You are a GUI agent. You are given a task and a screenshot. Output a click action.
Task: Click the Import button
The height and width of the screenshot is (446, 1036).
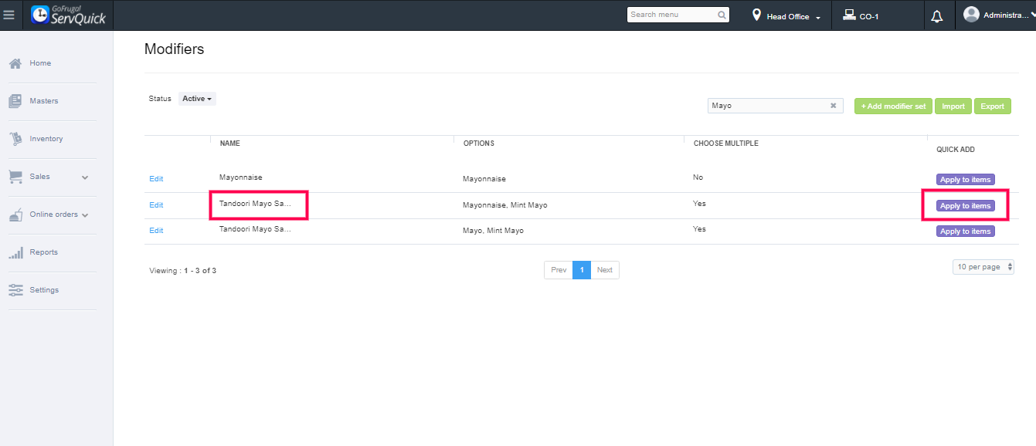[x=953, y=106]
